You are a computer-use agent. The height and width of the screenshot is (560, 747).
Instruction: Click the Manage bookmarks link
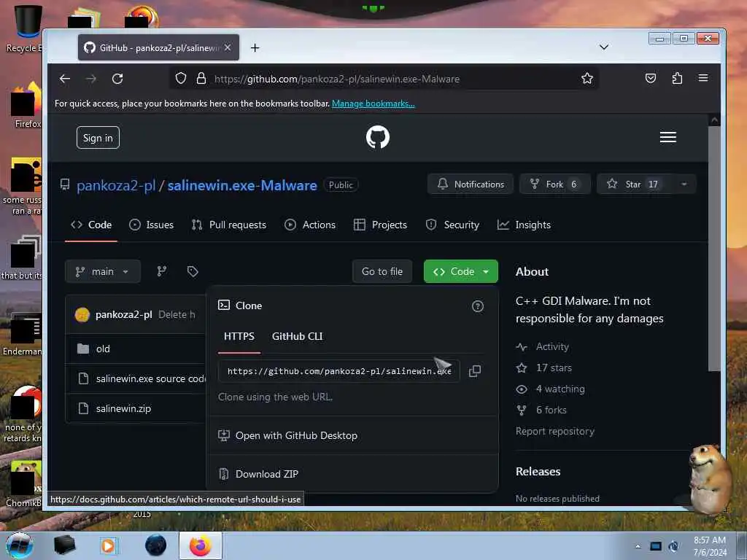373,104
